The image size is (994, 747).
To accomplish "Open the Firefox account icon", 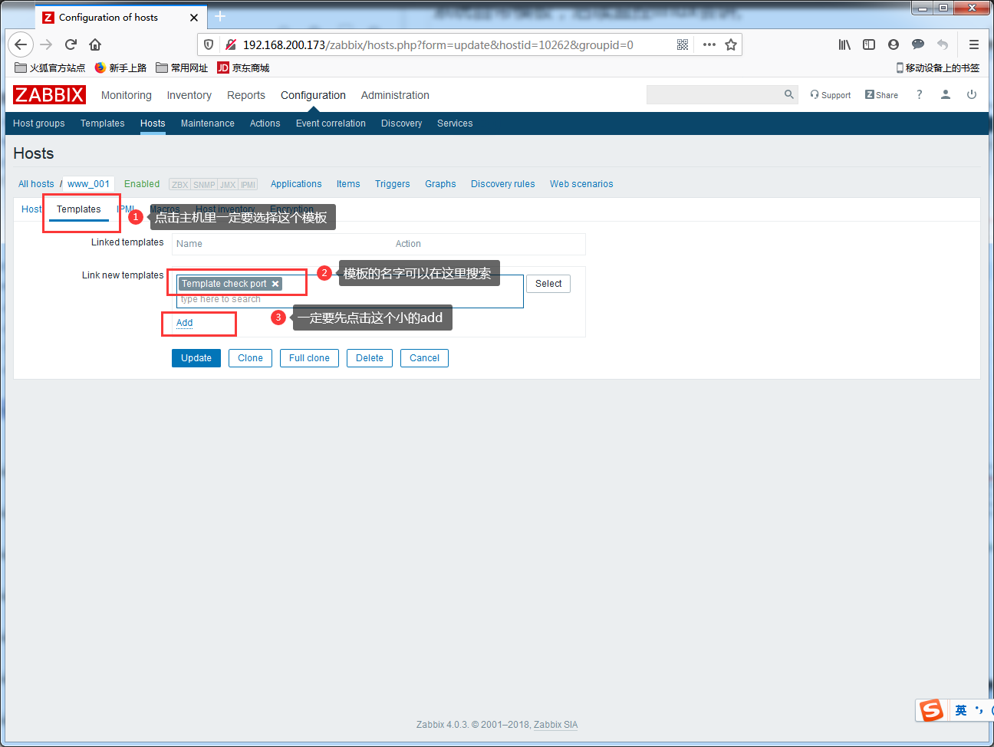I will click(x=894, y=44).
